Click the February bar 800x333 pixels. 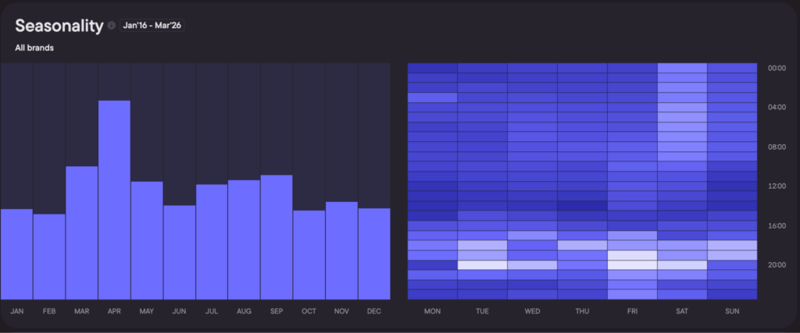[49, 256]
